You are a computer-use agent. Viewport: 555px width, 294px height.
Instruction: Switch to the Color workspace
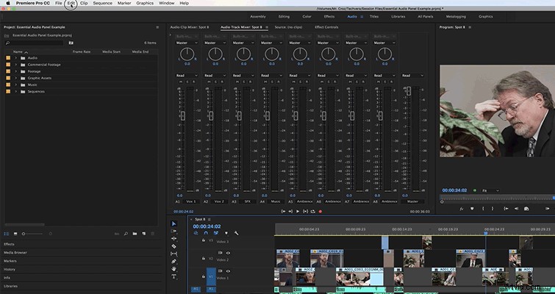(x=307, y=17)
